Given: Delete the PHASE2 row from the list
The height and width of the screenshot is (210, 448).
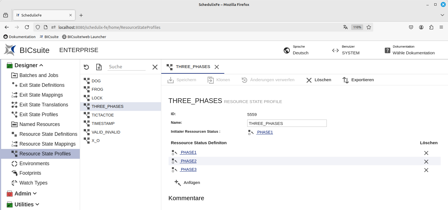Looking at the screenshot, I should 426,162.
